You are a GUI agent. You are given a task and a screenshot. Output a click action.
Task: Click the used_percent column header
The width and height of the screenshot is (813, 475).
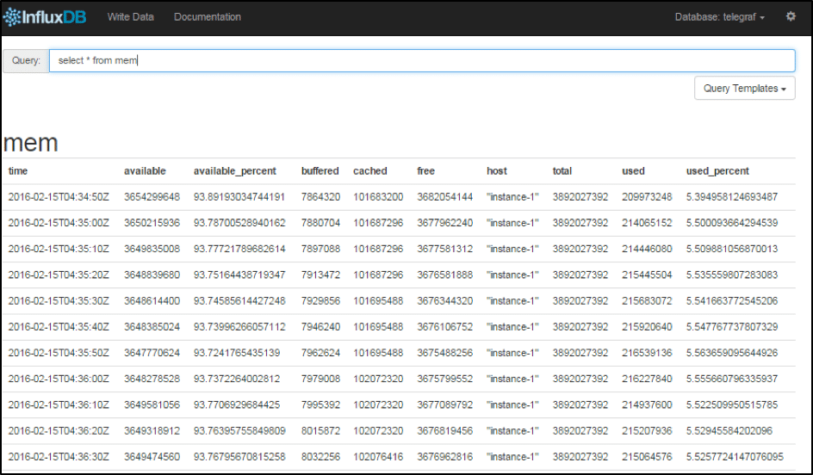tap(717, 171)
